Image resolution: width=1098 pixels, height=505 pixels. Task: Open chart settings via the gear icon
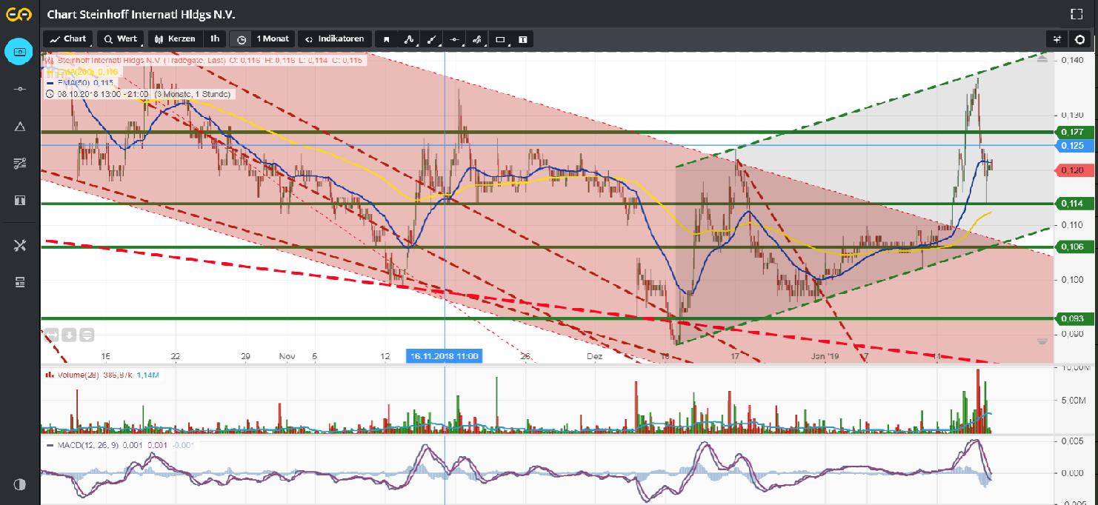pos(1080,39)
